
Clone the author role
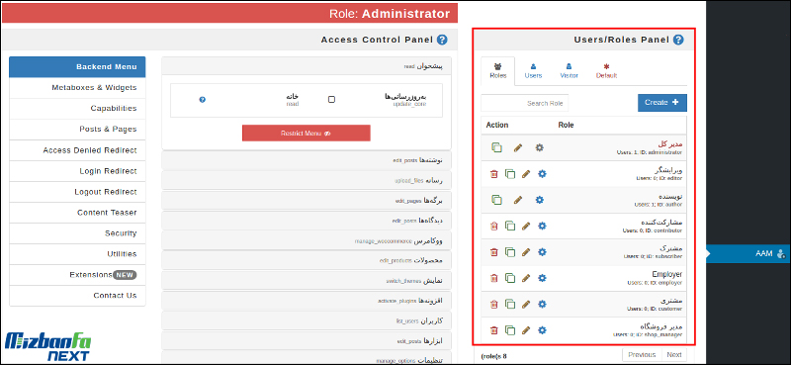(497, 200)
